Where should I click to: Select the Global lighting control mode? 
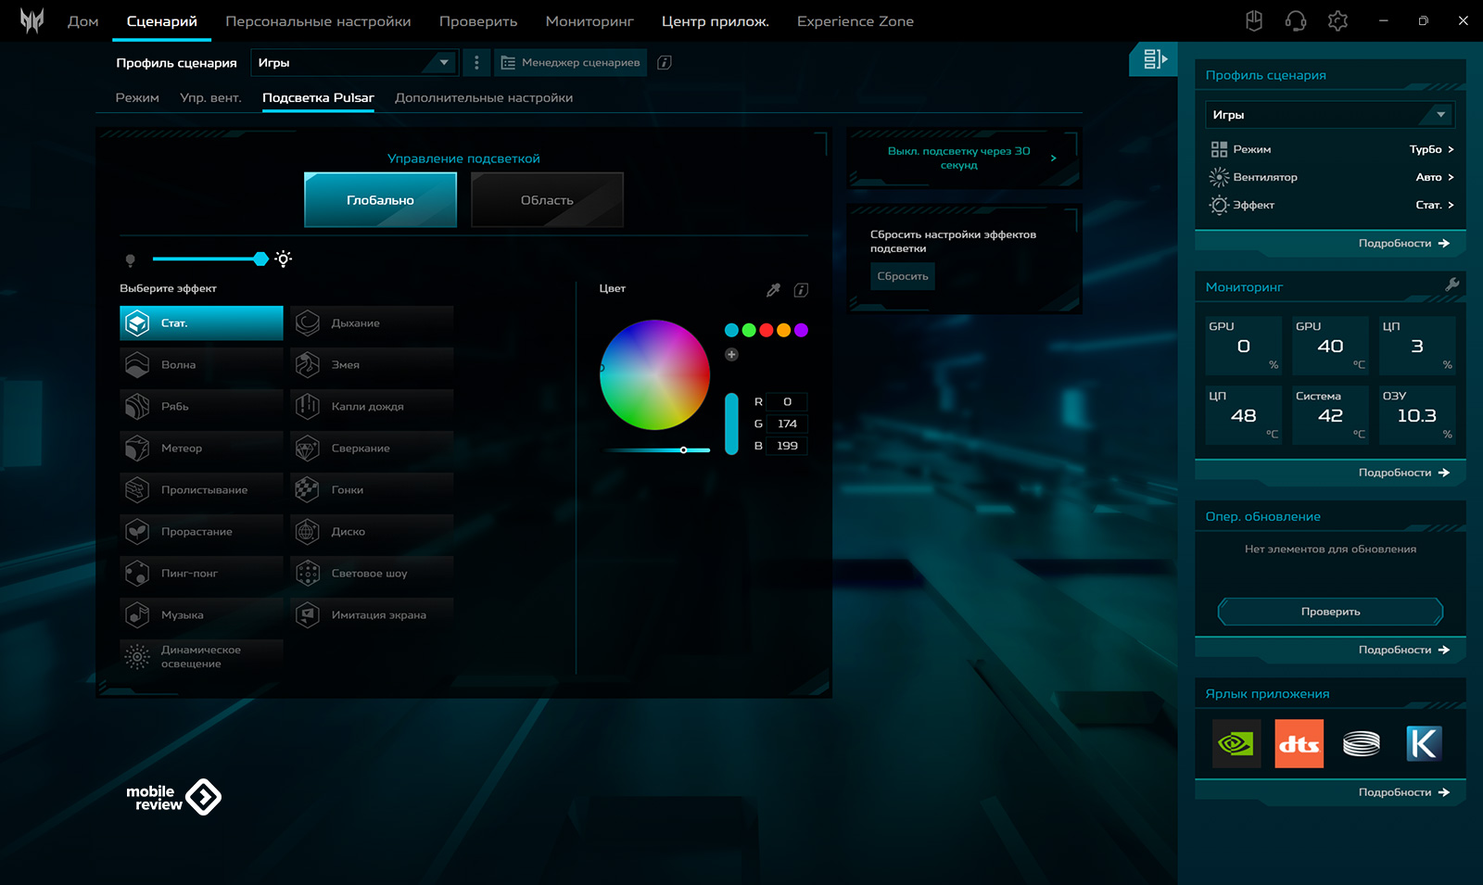(x=380, y=200)
